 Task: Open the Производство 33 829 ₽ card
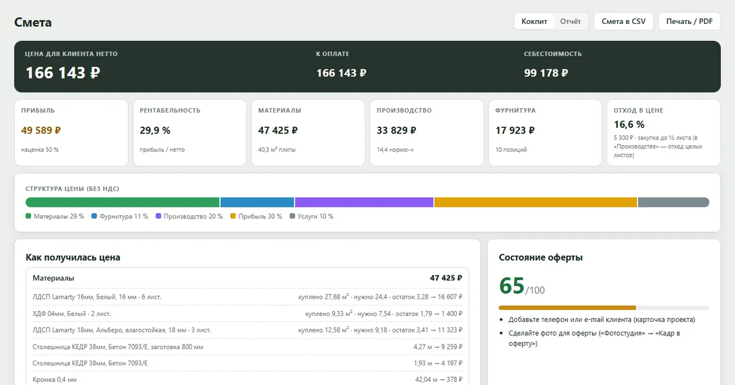[x=427, y=133]
